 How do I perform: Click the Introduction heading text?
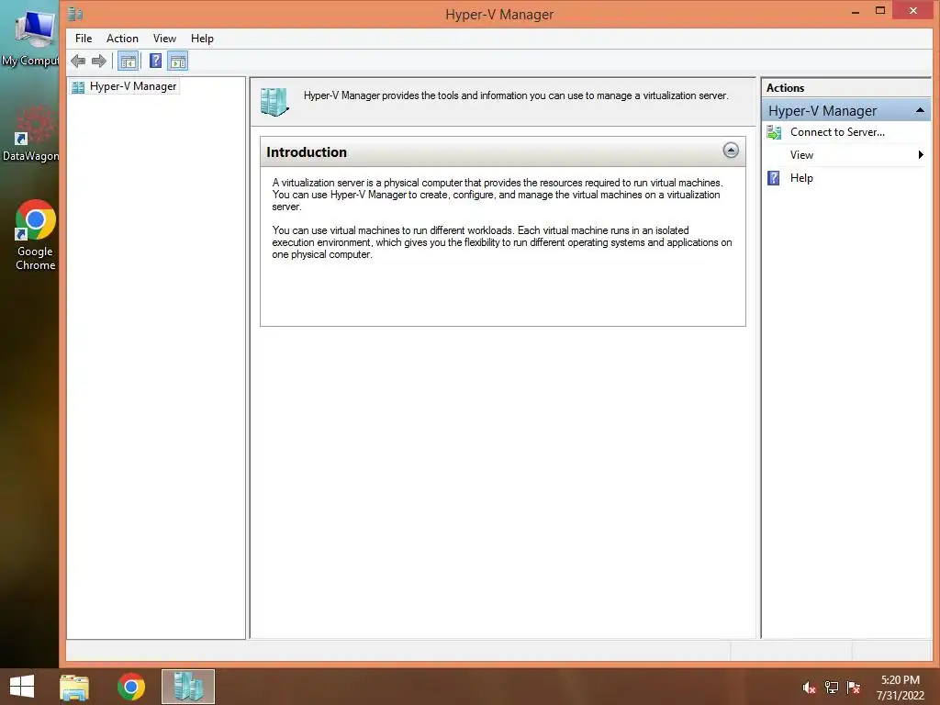(307, 152)
